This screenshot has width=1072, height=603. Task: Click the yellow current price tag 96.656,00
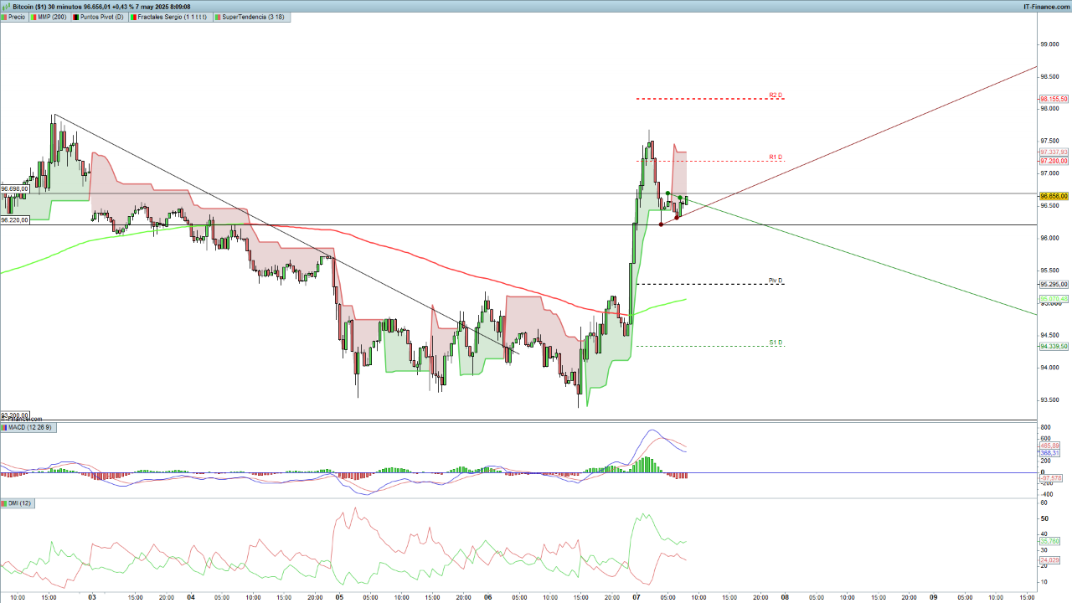1054,196
